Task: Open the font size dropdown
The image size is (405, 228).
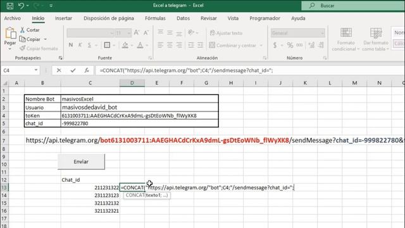Action: [x=129, y=33]
